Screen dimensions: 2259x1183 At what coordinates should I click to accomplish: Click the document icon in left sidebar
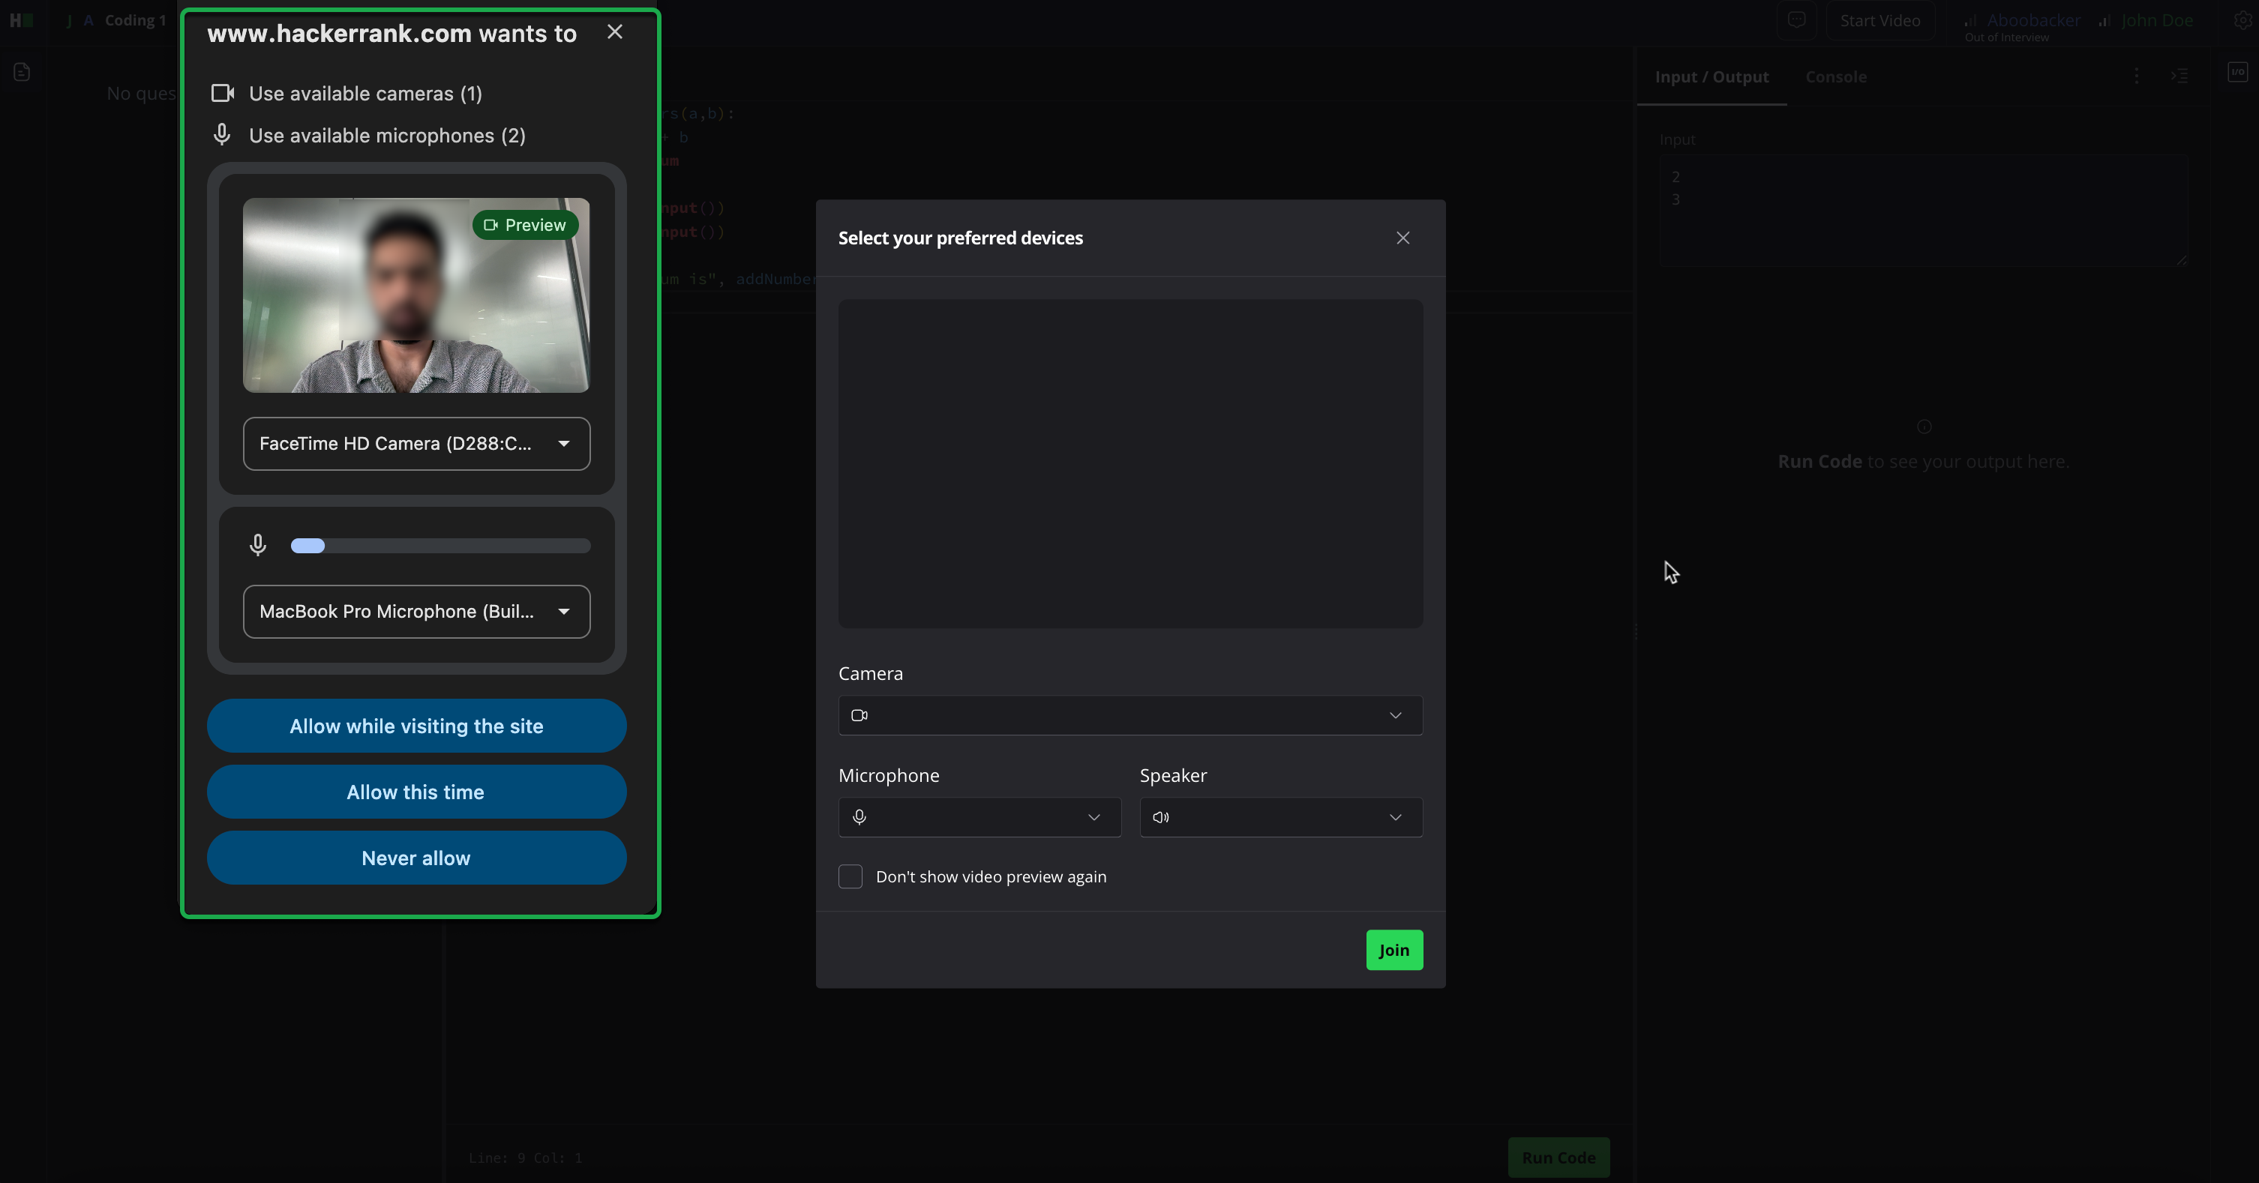coord(22,73)
